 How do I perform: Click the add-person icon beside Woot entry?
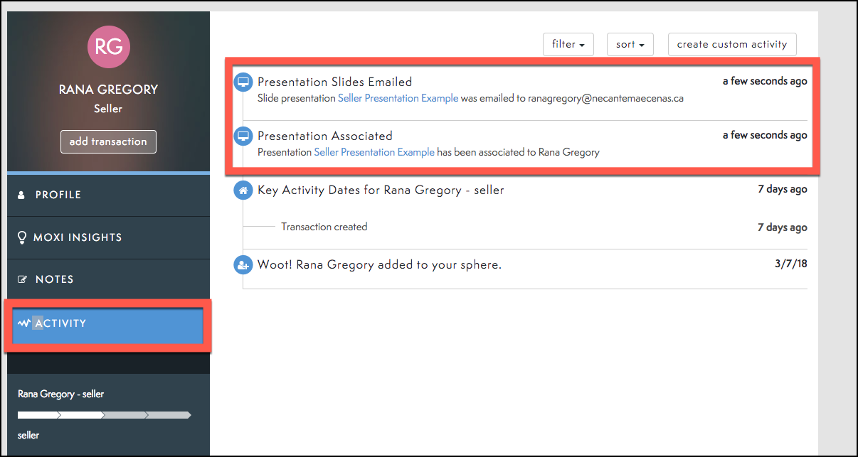pos(243,265)
